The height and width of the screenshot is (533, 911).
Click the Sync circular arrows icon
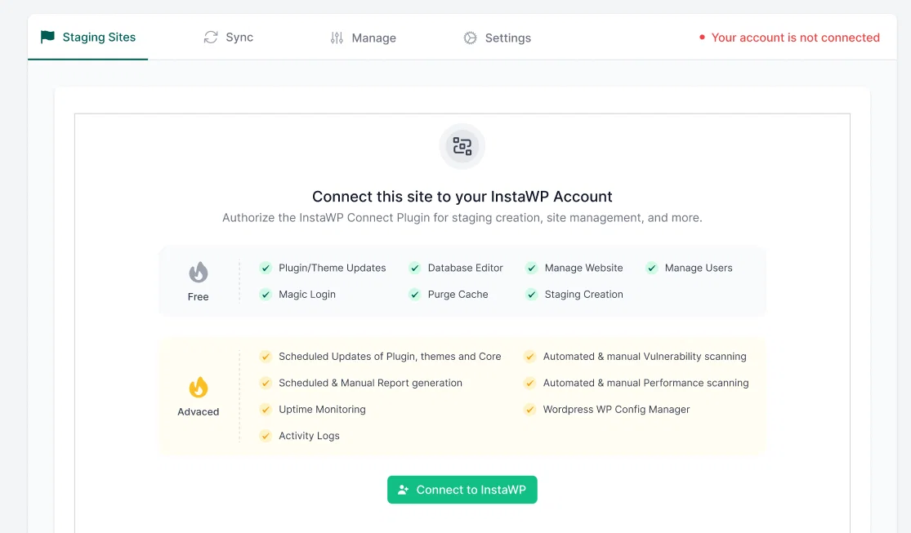[x=210, y=38]
